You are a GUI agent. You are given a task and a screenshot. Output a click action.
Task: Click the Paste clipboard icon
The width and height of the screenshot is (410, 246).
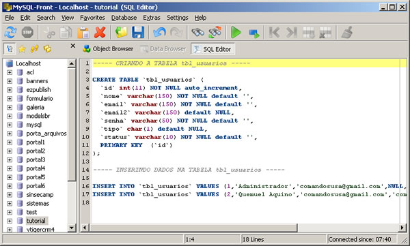[83, 33]
